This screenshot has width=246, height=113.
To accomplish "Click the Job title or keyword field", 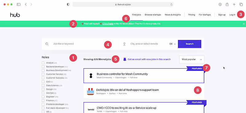I will tap(80, 44).
